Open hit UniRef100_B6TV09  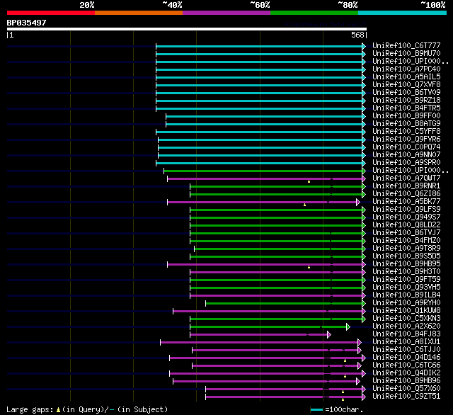click(x=406, y=93)
